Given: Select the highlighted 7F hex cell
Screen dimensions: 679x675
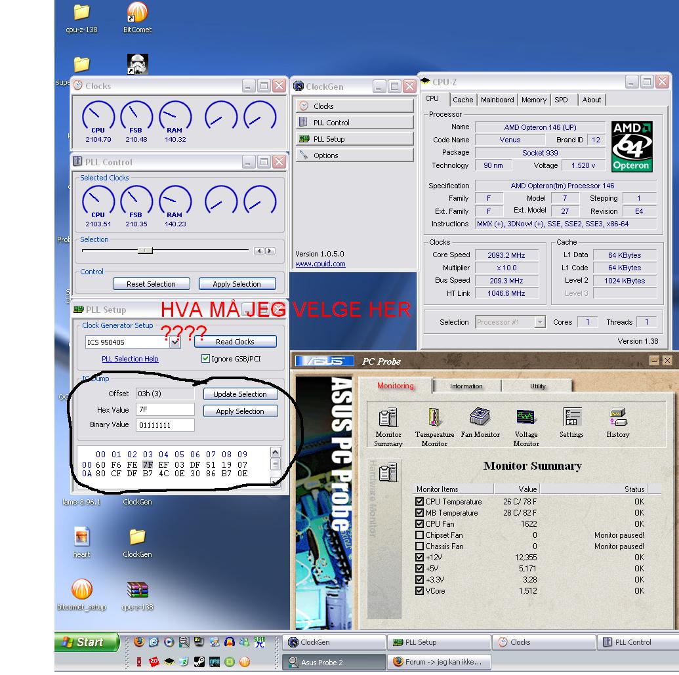Looking at the screenshot, I should [x=148, y=464].
